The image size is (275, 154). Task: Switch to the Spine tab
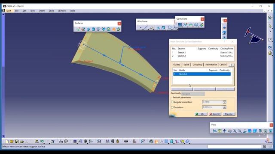click(186, 65)
